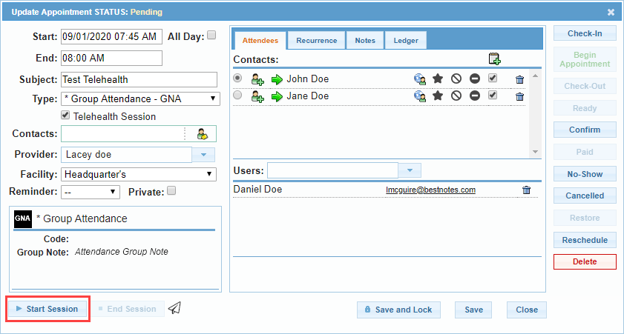This screenshot has height=334, width=624.
Task: Click star icon in John Doe row
Action: coord(438,79)
